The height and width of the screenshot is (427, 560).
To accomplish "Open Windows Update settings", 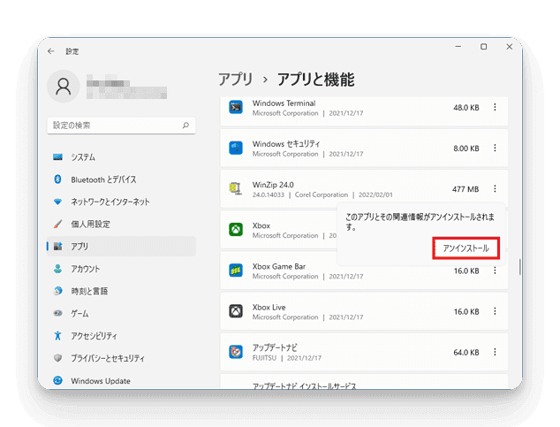I will 121,380.
